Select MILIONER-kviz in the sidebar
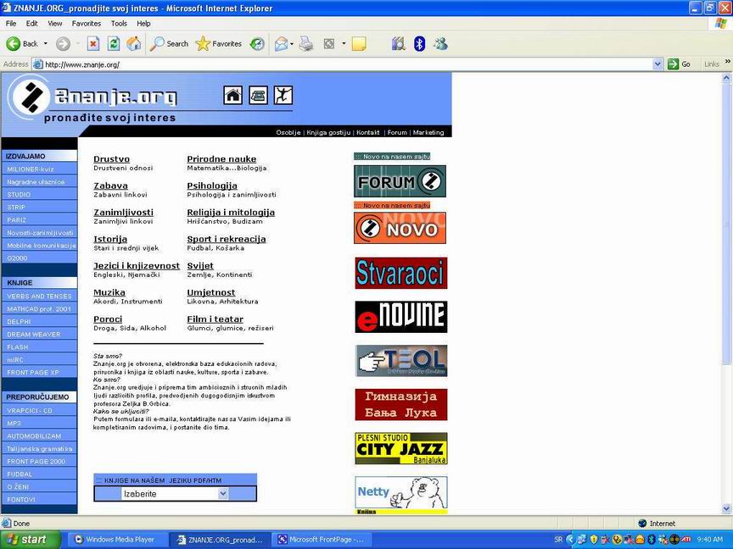The height and width of the screenshot is (549, 733). pyautogui.click(x=39, y=169)
